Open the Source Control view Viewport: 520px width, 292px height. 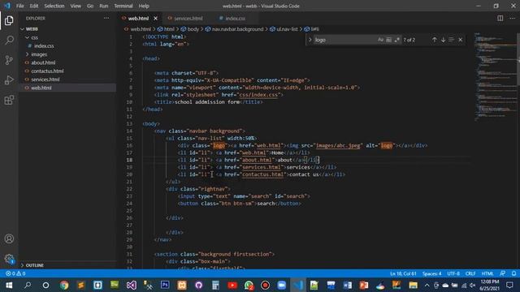pos(9,60)
